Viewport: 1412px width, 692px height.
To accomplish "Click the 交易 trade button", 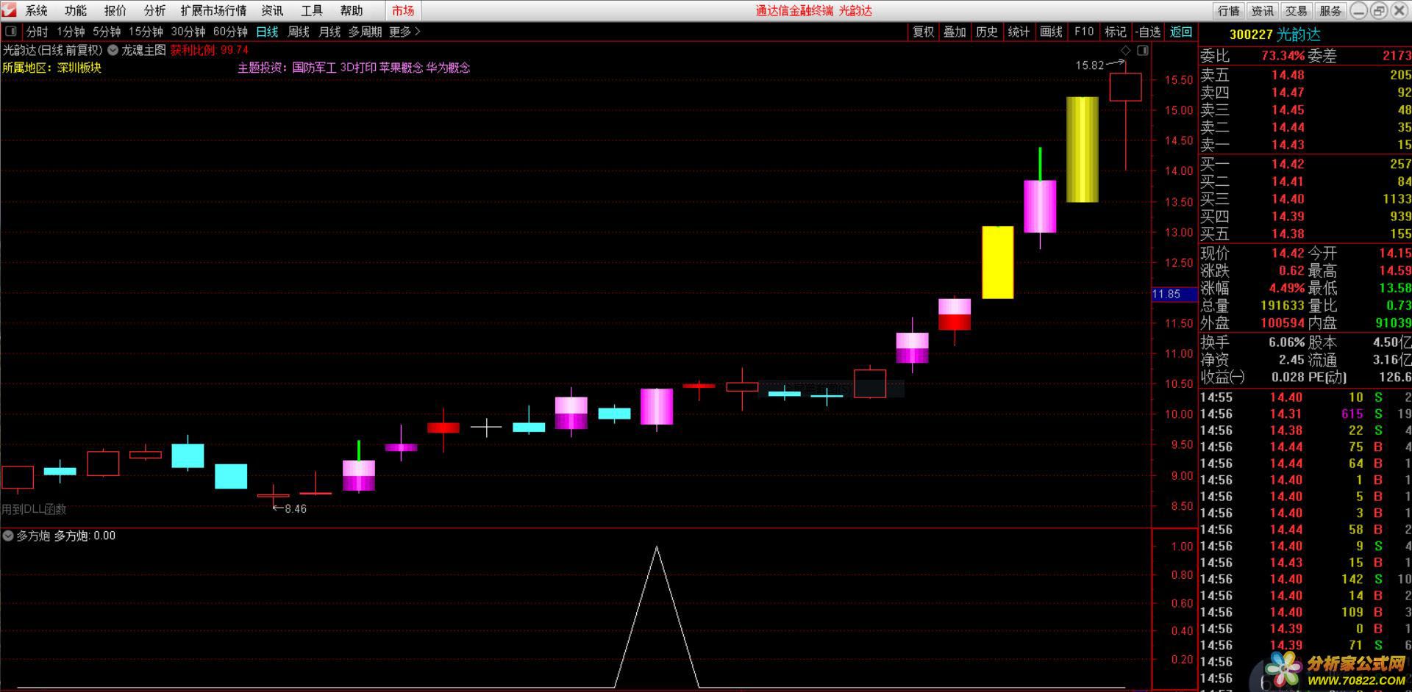I will 1296,10.
